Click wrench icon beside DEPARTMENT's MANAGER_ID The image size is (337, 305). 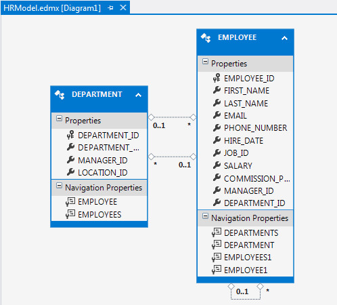(x=70, y=160)
